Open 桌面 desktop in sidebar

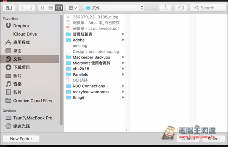point(30,51)
